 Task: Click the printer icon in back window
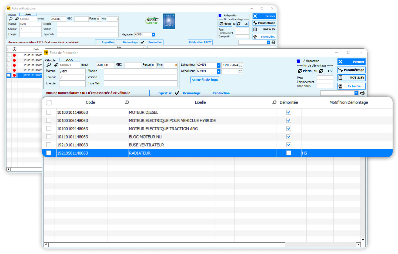(273, 42)
